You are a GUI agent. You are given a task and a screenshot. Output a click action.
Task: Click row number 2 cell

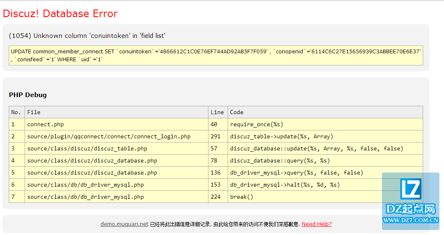(17, 137)
